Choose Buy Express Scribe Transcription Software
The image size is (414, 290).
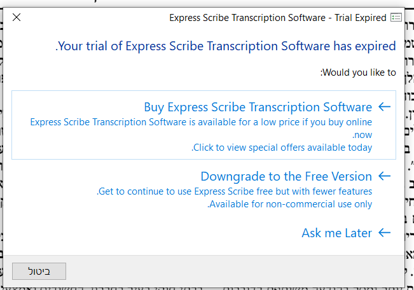pos(258,107)
